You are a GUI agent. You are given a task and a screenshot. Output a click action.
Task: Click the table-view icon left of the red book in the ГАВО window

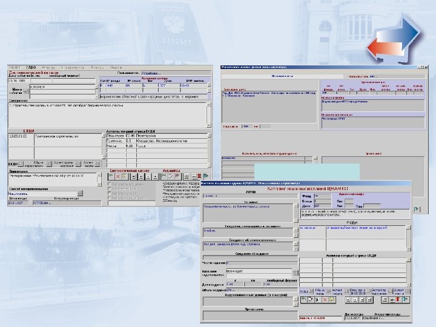point(194,176)
